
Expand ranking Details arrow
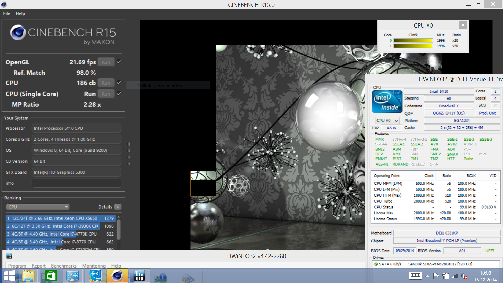point(118,207)
